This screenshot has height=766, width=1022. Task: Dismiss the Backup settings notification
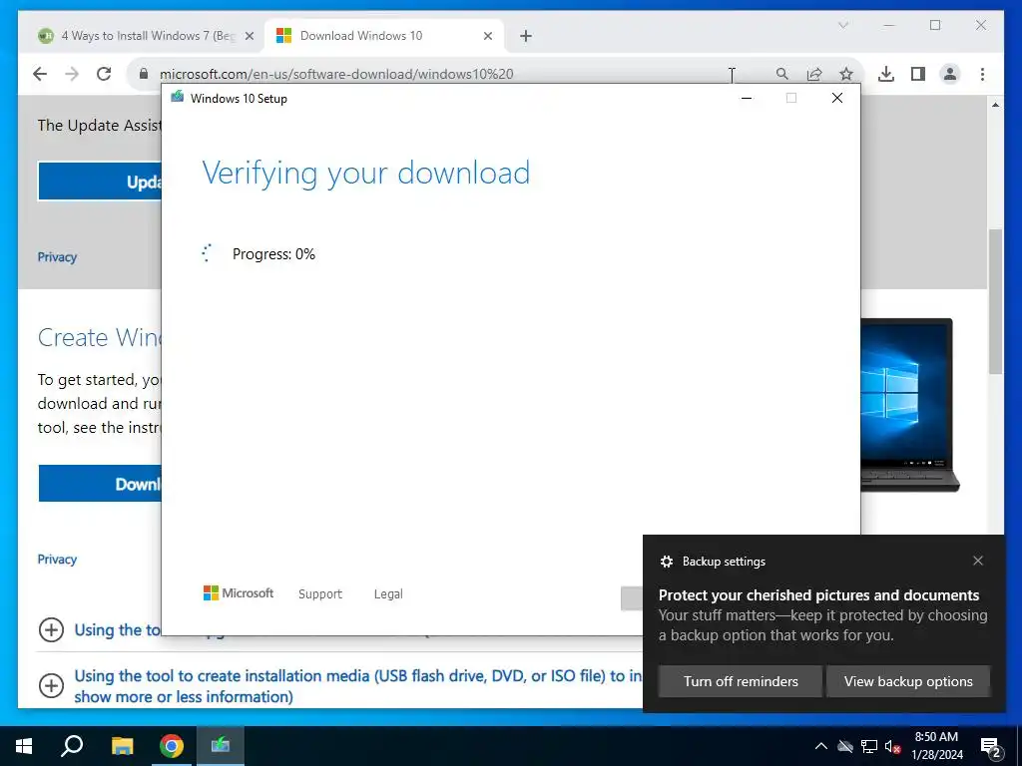click(x=978, y=561)
